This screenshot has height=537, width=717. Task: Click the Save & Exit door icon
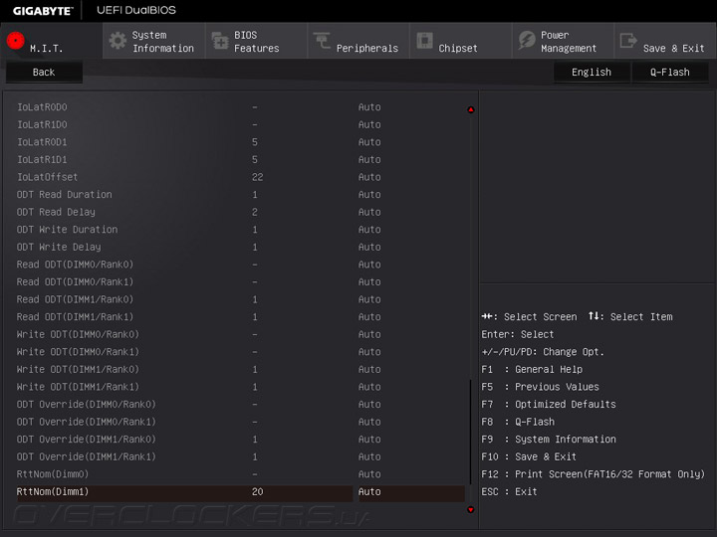pyautogui.click(x=628, y=40)
